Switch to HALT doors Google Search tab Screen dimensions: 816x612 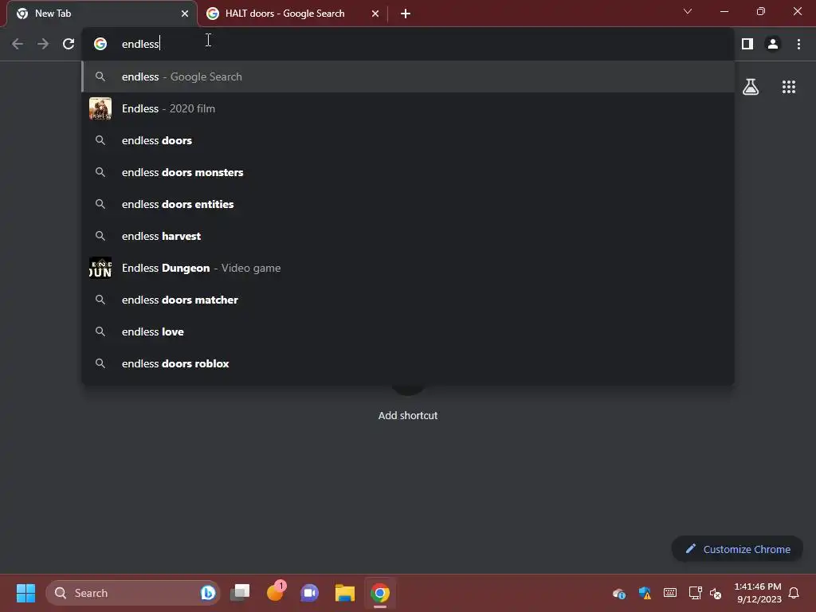(x=292, y=14)
